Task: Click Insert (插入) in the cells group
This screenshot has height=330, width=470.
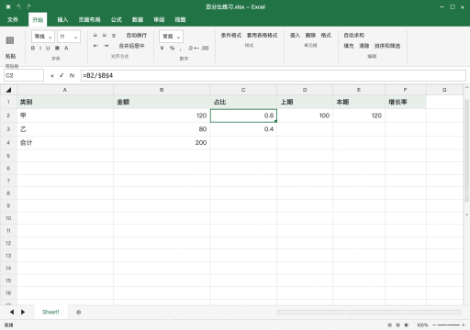Action: point(295,36)
